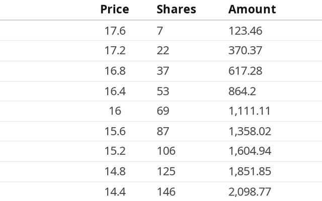Click the Shares column header
The image size is (322, 201).
pos(176,9)
